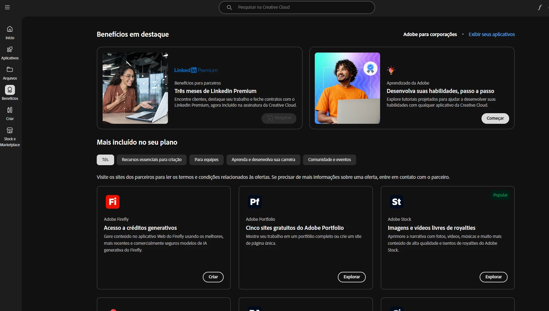The image size is (549, 311).
Task: Click Adobe para corporações heading
Action: pos(430,35)
